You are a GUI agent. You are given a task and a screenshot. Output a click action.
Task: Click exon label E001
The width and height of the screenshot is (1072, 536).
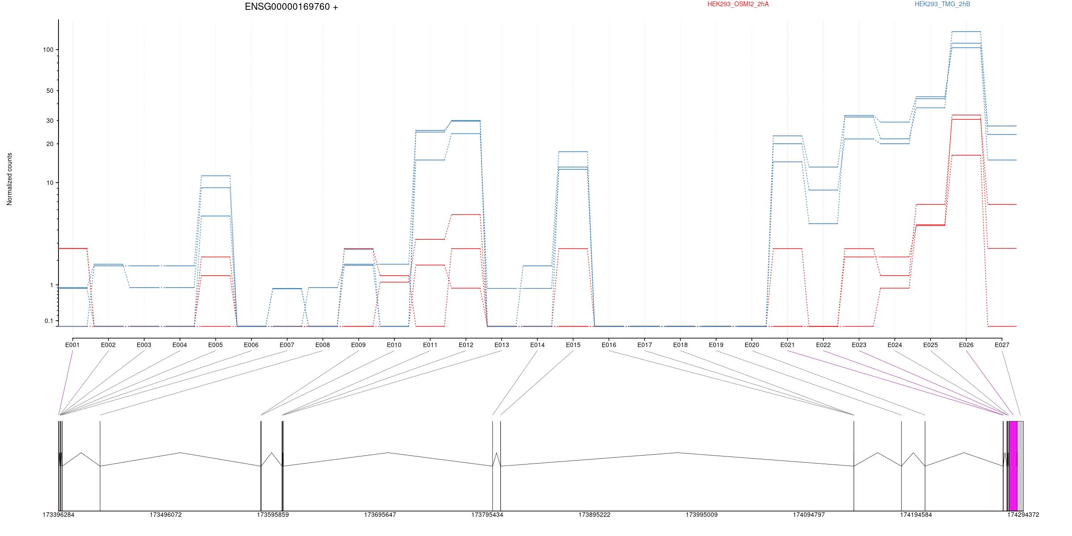click(x=72, y=345)
